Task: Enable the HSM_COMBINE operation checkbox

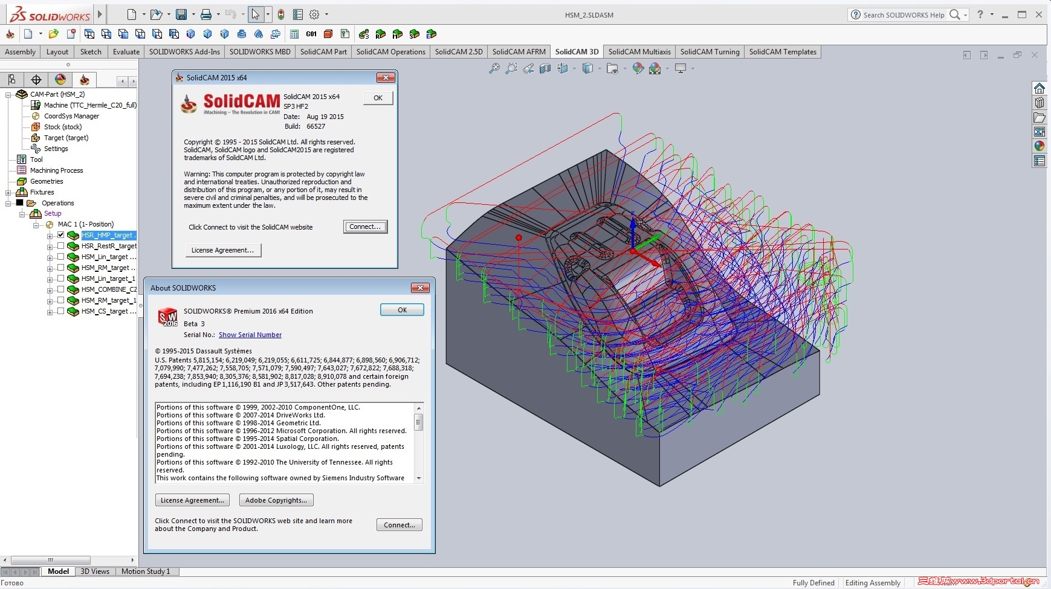Action: coord(60,289)
